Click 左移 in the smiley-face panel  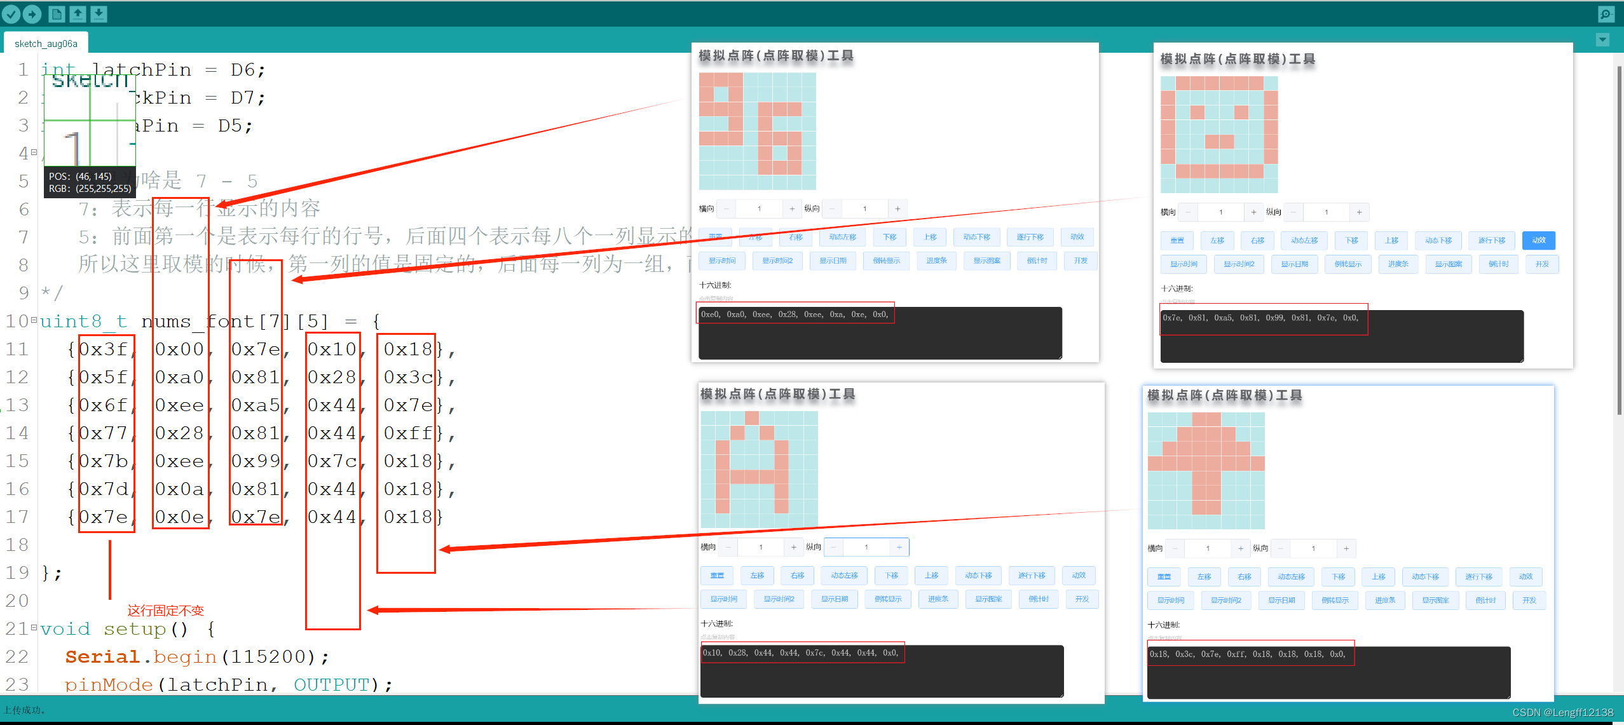1217,240
